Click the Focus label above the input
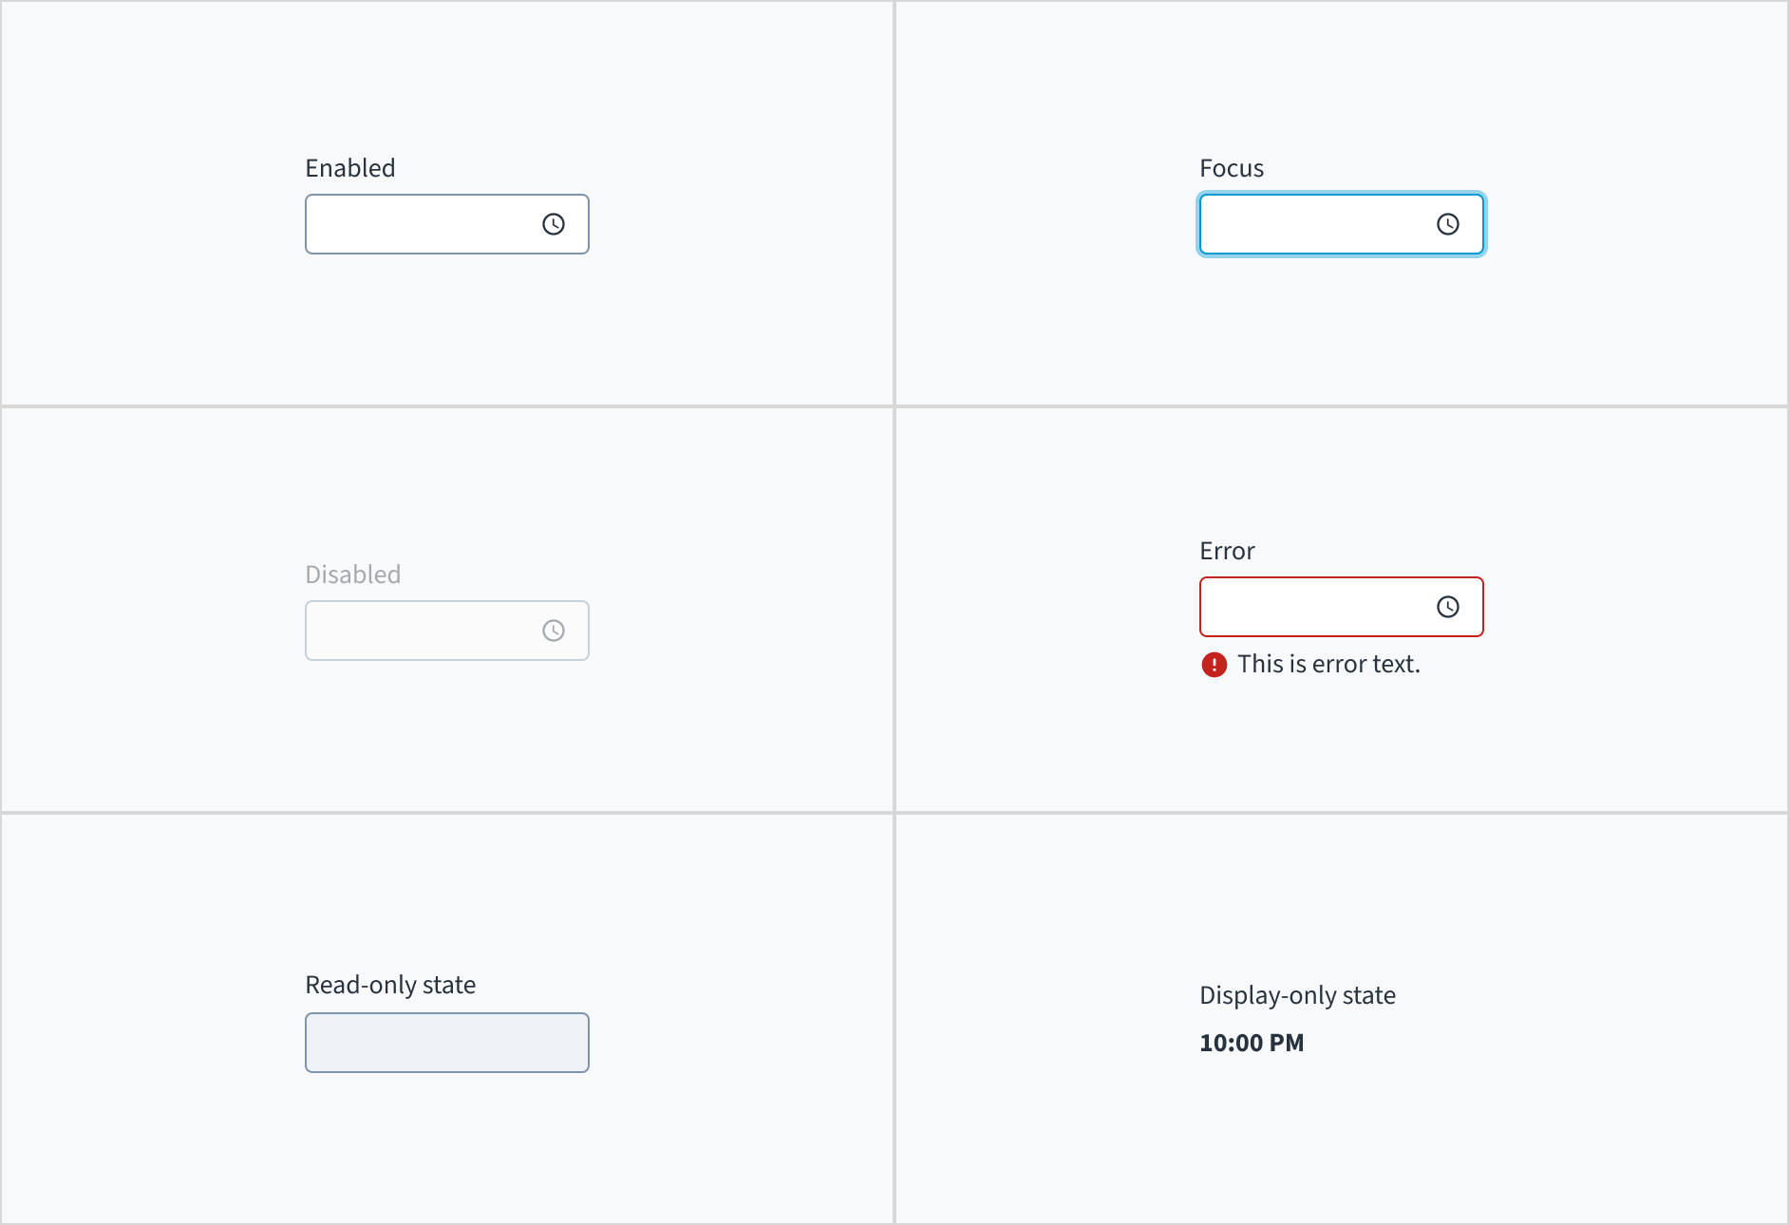Viewport: 1789px width, 1225px height. coord(1231,167)
